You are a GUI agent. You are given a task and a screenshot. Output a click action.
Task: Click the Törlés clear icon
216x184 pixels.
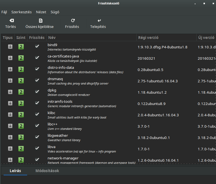point(12,20)
